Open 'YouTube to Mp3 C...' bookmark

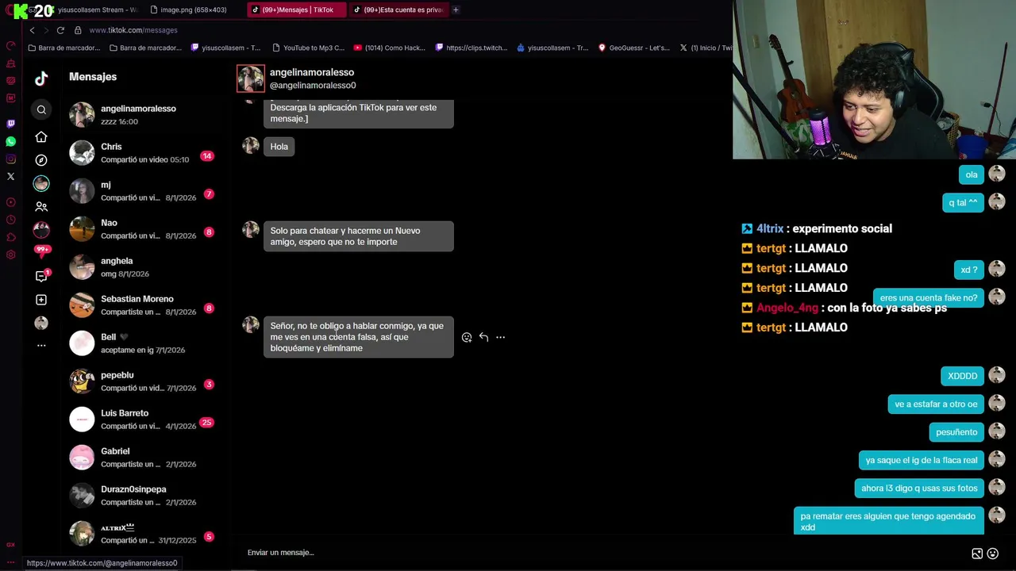point(308,48)
